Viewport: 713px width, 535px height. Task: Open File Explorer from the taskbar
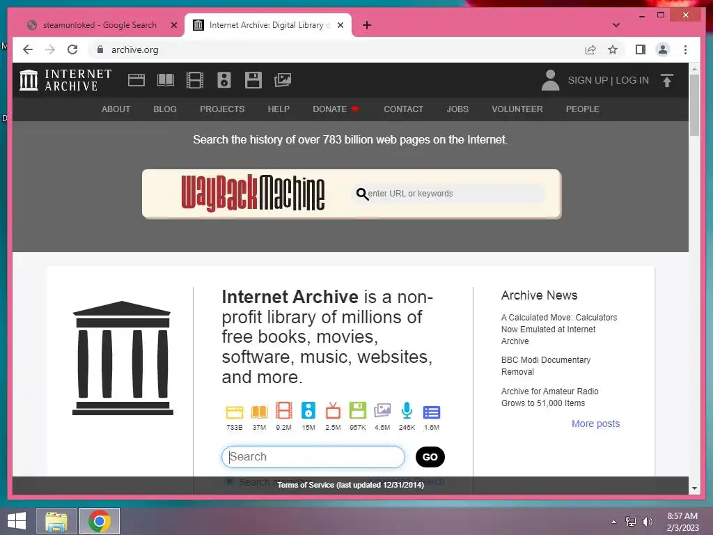point(56,521)
